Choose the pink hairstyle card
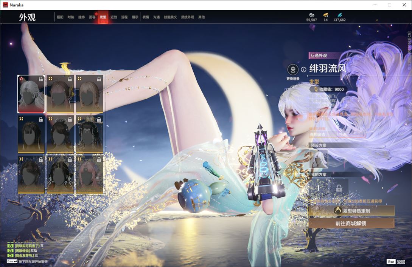Image resolution: width=412 pixels, height=267 pixels. 89,175
